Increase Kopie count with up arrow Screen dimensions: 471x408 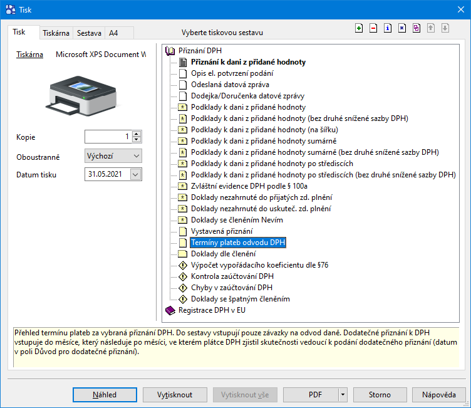(137, 134)
